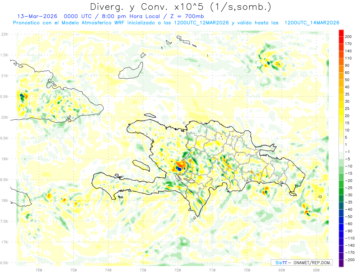
Task: Click the "SisTT – ONAMET/REP.DOM." credit box
Action: [x=301, y=262]
